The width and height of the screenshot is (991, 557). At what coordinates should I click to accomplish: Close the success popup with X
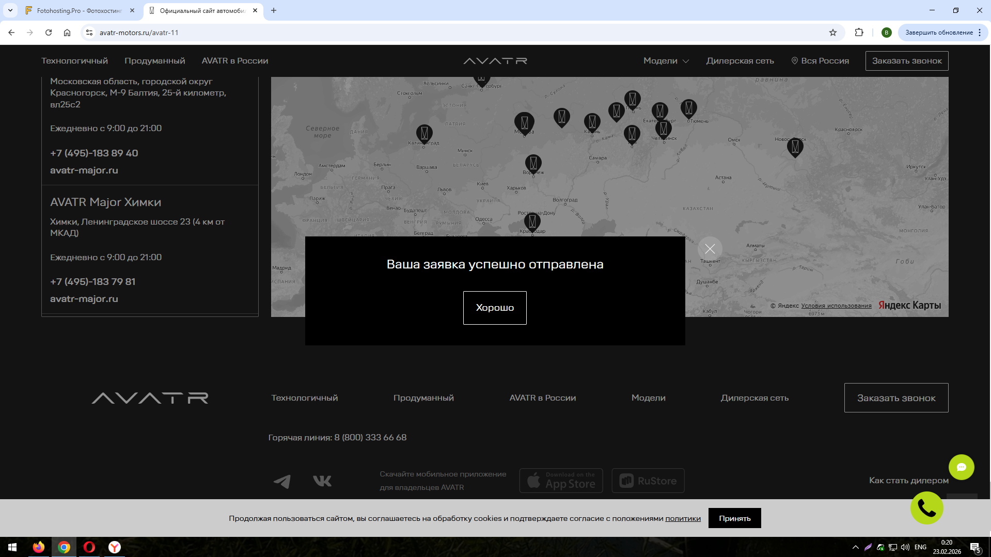tap(710, 249)
